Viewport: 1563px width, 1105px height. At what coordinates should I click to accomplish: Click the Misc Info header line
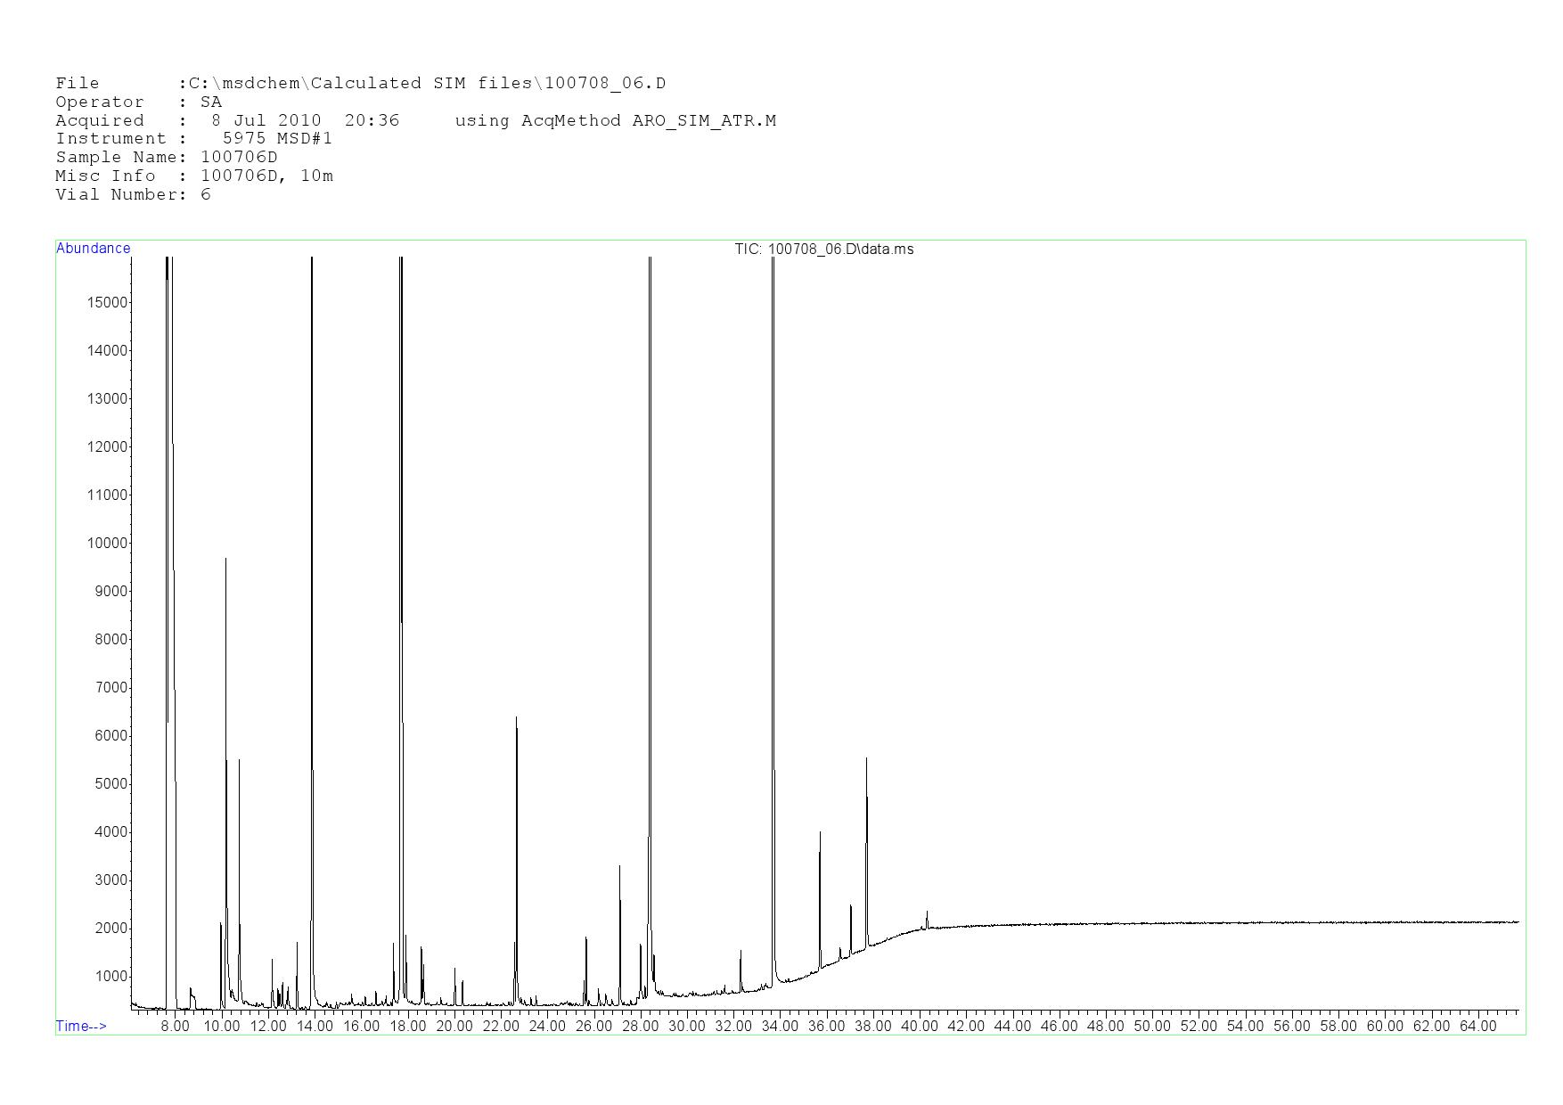(193, 176)
